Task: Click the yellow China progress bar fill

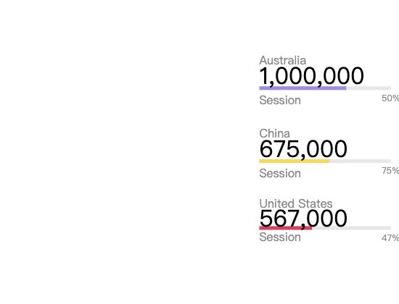Action: tap(294, 161)
